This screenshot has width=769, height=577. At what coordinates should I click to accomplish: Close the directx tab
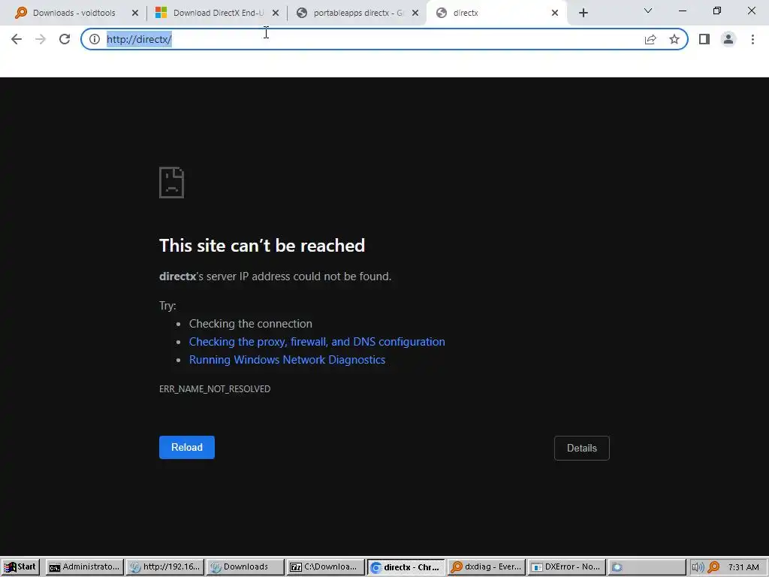coord(555,14)
